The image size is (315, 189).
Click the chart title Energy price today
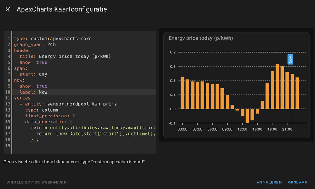[200, 38]
